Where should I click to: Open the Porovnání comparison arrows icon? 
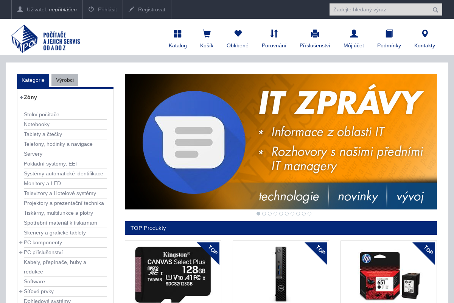coord(274,34)
